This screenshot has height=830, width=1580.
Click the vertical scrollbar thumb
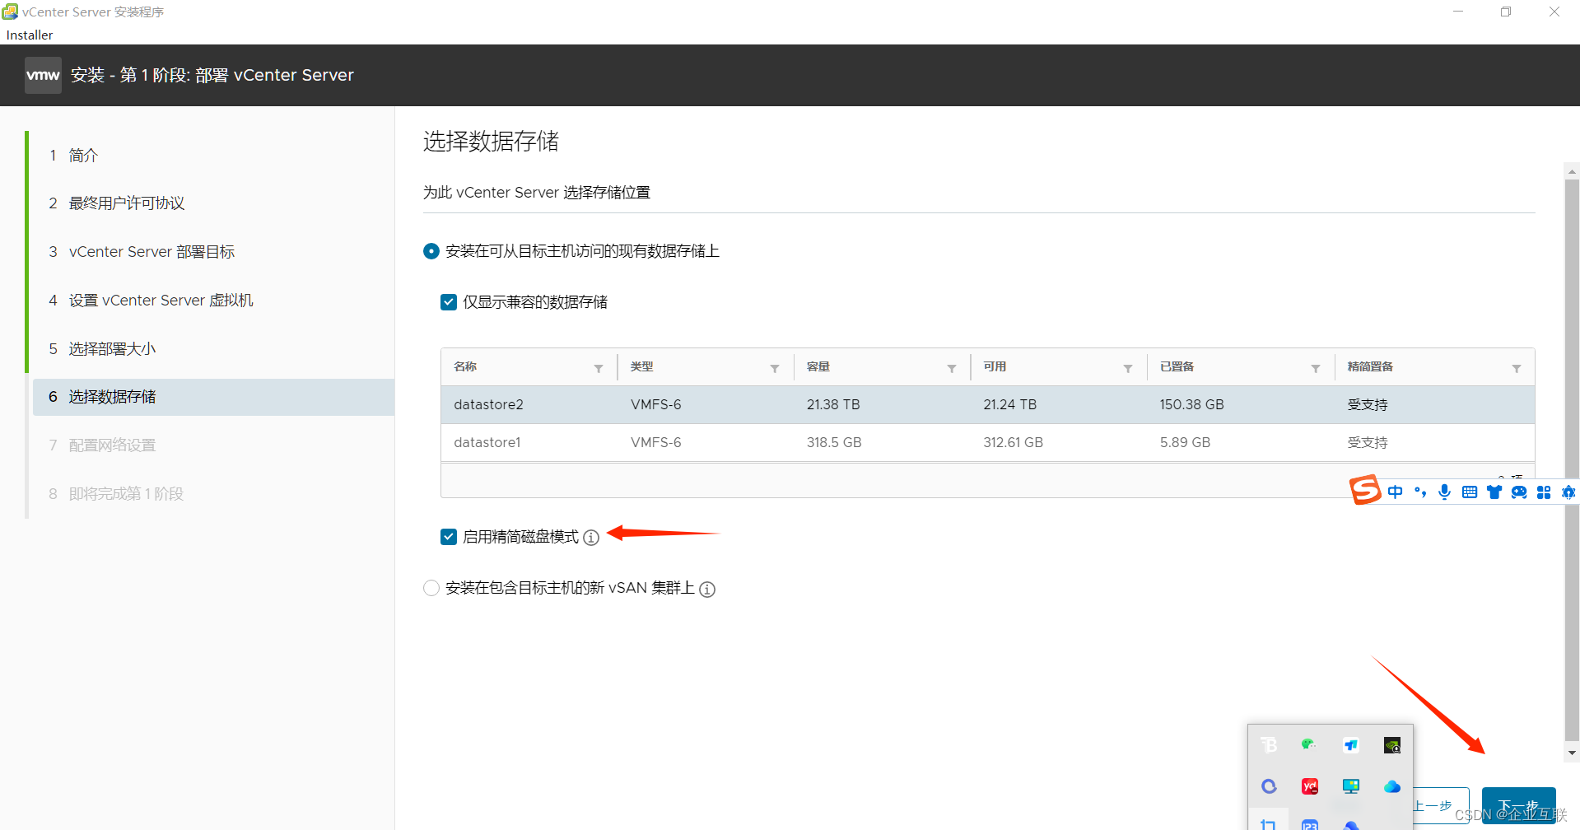pyautogui.click(x=1572, y=461)
